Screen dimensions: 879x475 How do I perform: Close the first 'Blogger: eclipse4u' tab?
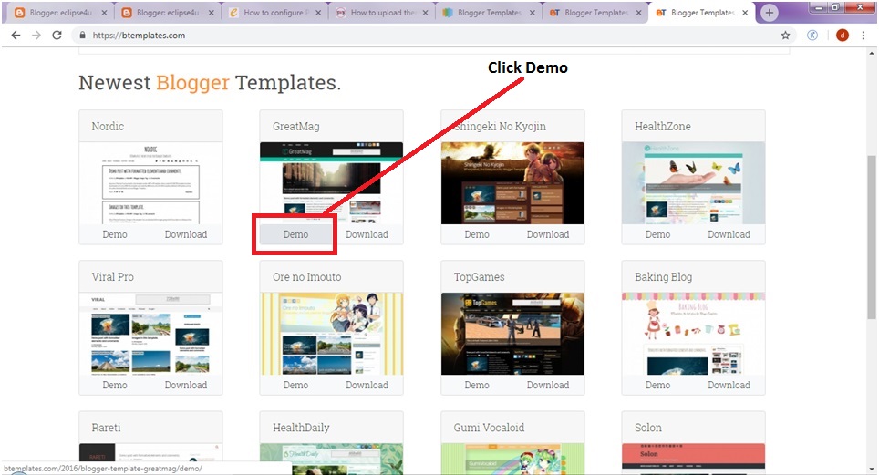tap(104, 13)
